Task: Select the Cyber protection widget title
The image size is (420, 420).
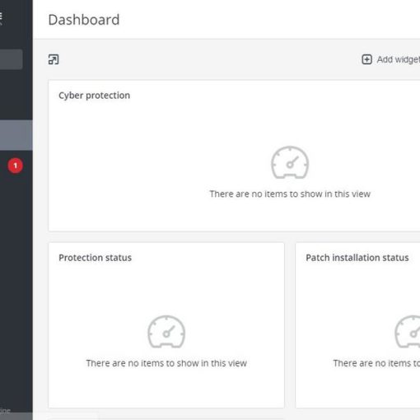Action: click(94, 96)
